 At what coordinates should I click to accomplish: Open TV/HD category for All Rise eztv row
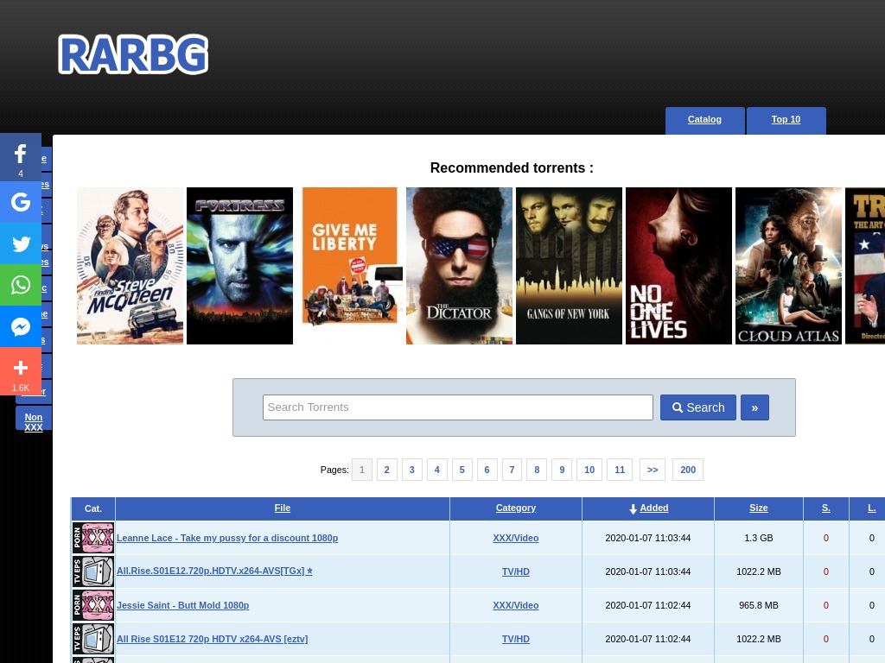click(516, 639)
